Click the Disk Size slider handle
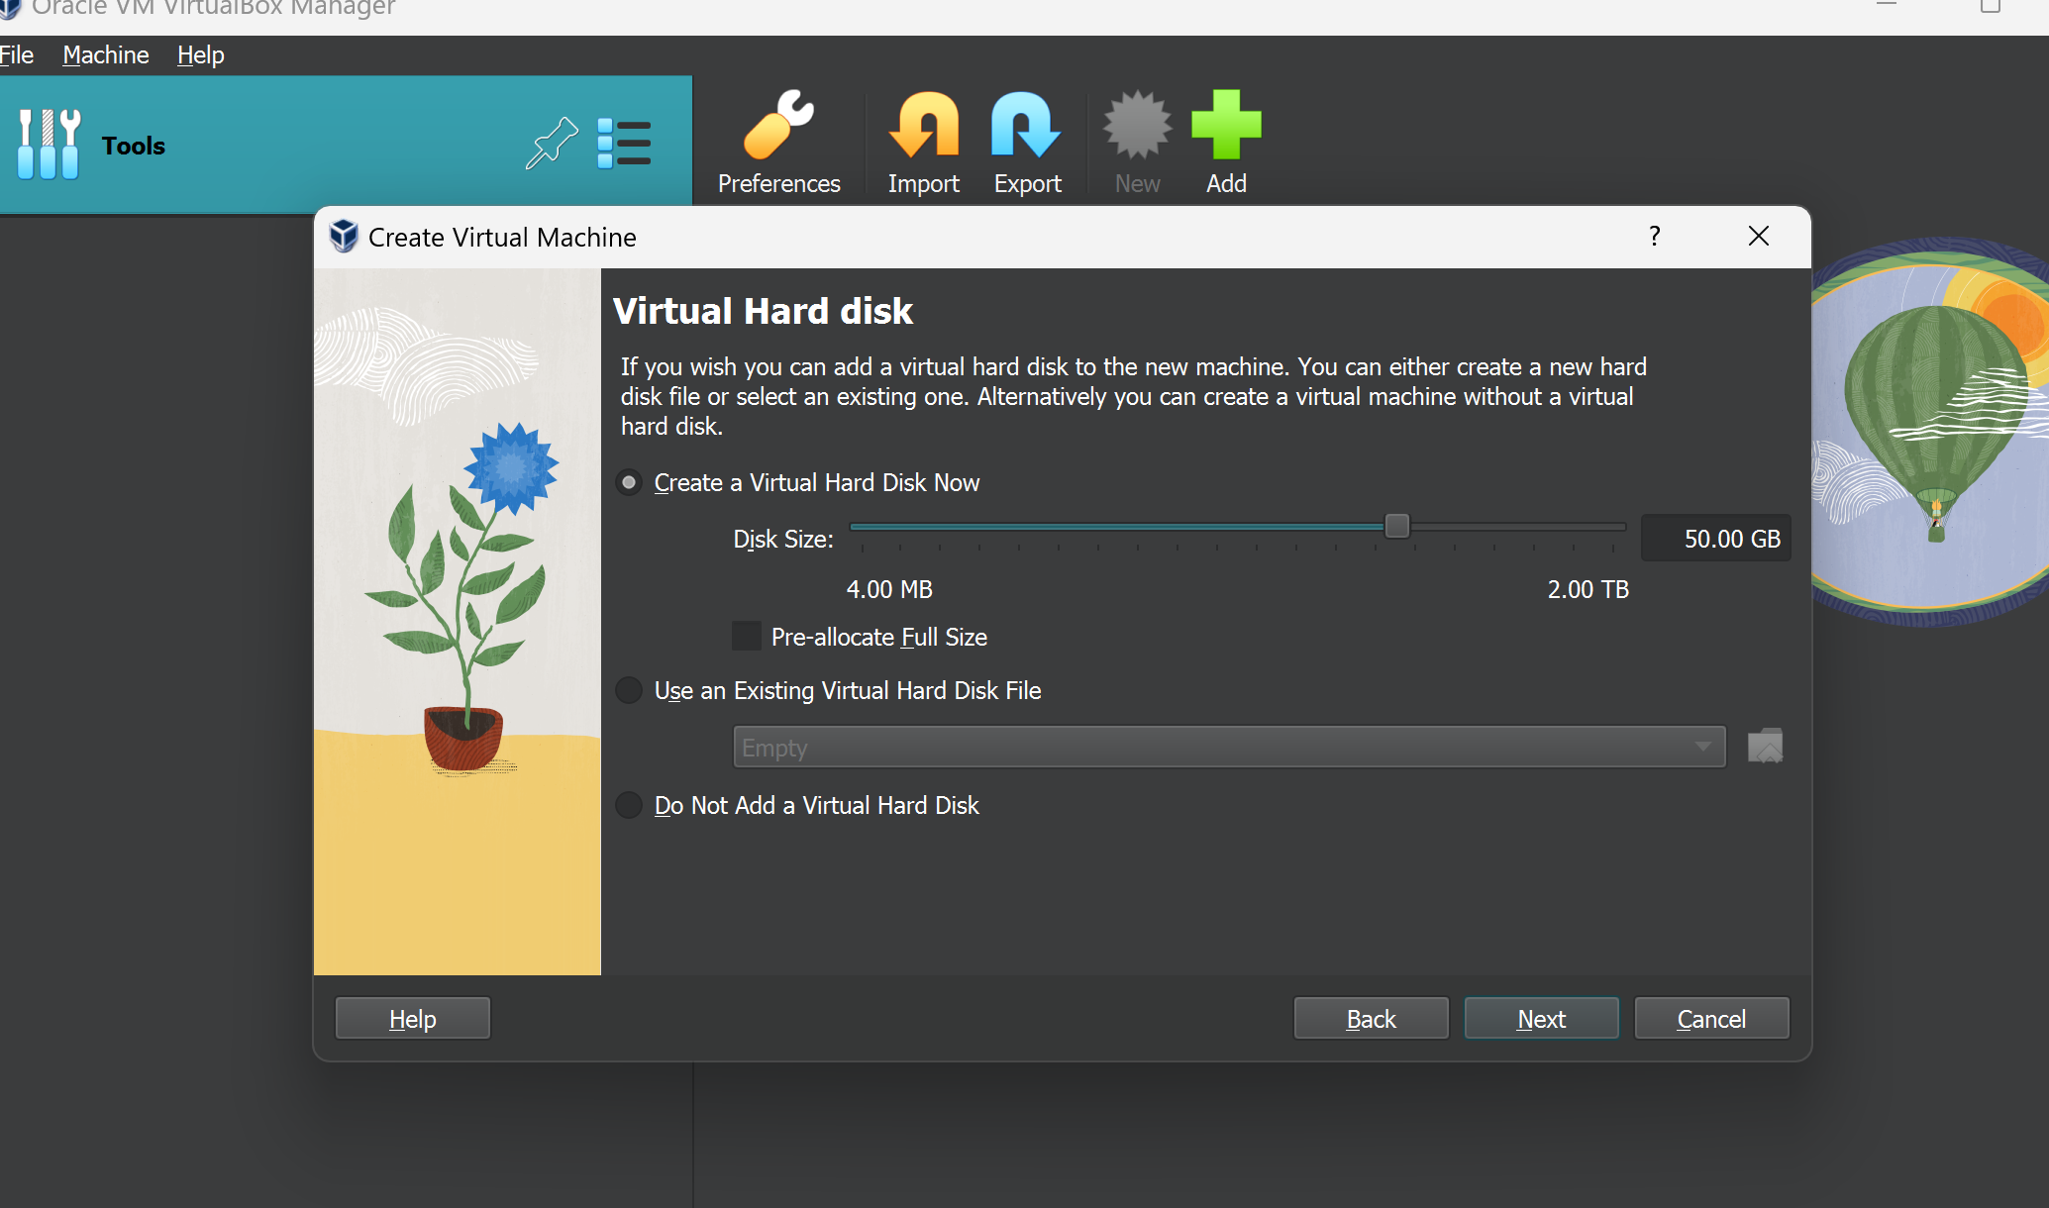2049x1208 pixels. pyautogui.click(x=1396, y=526)
